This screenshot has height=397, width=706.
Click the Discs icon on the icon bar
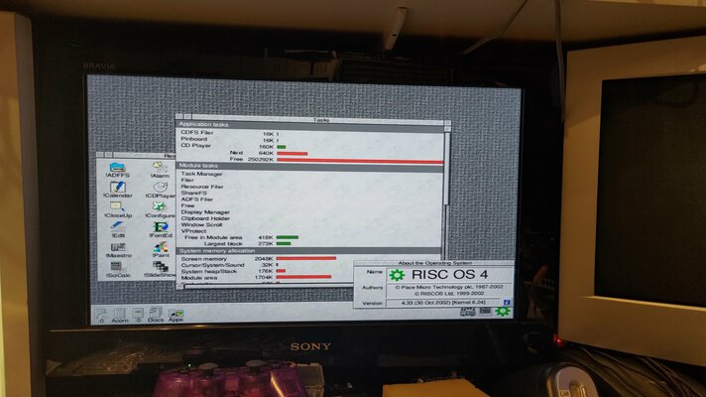coord(155,314)
